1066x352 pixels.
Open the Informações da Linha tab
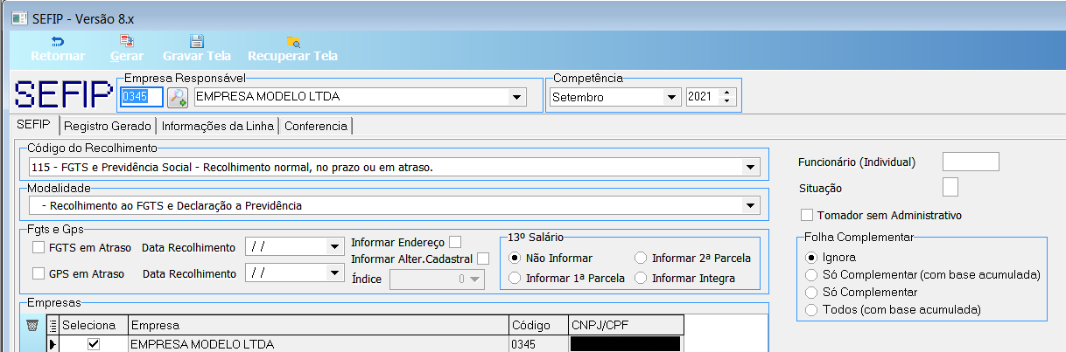219,126
